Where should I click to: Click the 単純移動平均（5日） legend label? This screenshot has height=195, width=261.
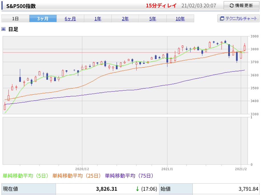coord(26,176)
